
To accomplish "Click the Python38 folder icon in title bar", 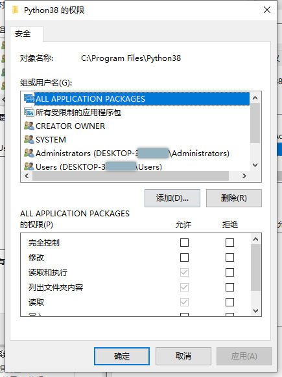I will (16, 10).
